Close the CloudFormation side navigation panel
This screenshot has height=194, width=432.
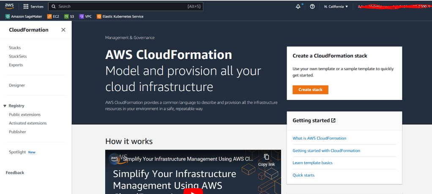63,30
